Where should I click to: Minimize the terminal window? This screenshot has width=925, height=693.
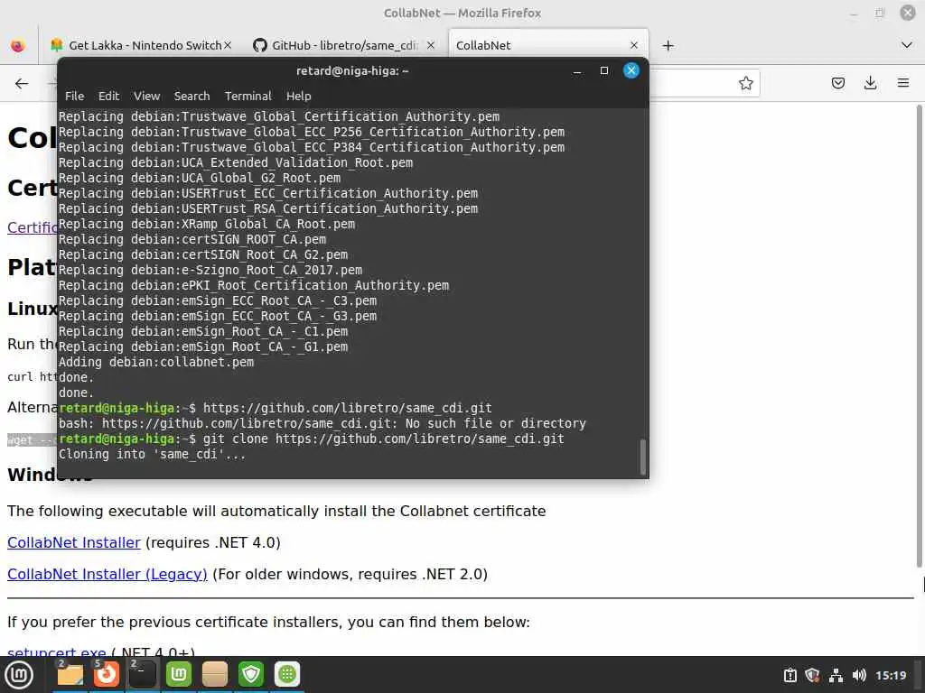[577, 71]
